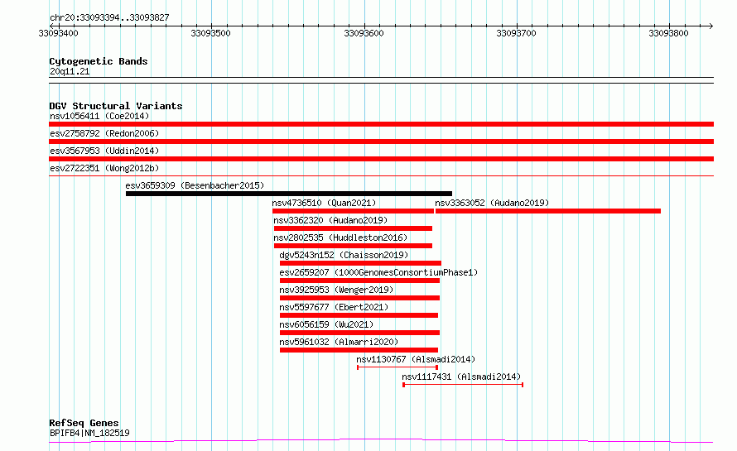Viewport: 737px width, 451px height.
Task: Open variant label nsv1056411 (Coe2014)
Action: click(99, 116)
